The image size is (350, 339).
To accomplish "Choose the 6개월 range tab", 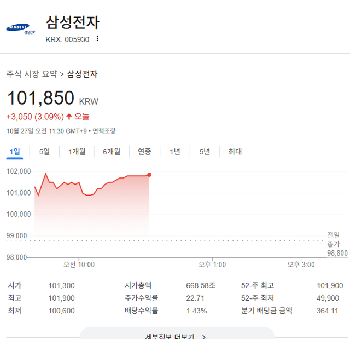I will (112, 152).
